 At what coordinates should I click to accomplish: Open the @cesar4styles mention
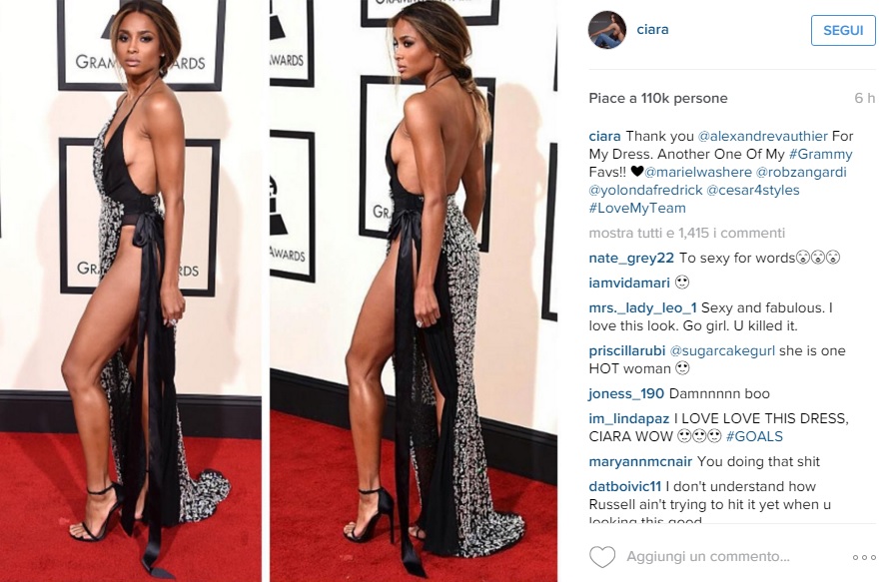(753, 190)
